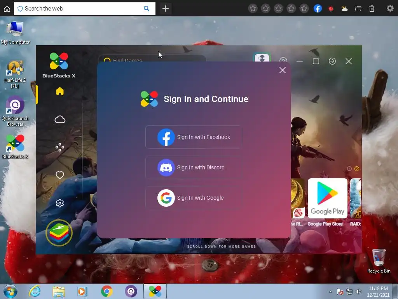398x299 pixels.
Task: Open the Windows Start menu
Action: click(10, 291)
